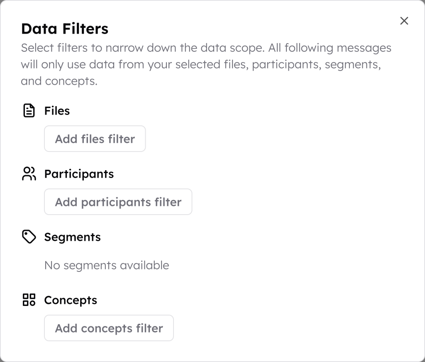The width and height of the screenshot is (425, 362).
Task: Dismiss the dialog with the X icon
Action: 404,21
